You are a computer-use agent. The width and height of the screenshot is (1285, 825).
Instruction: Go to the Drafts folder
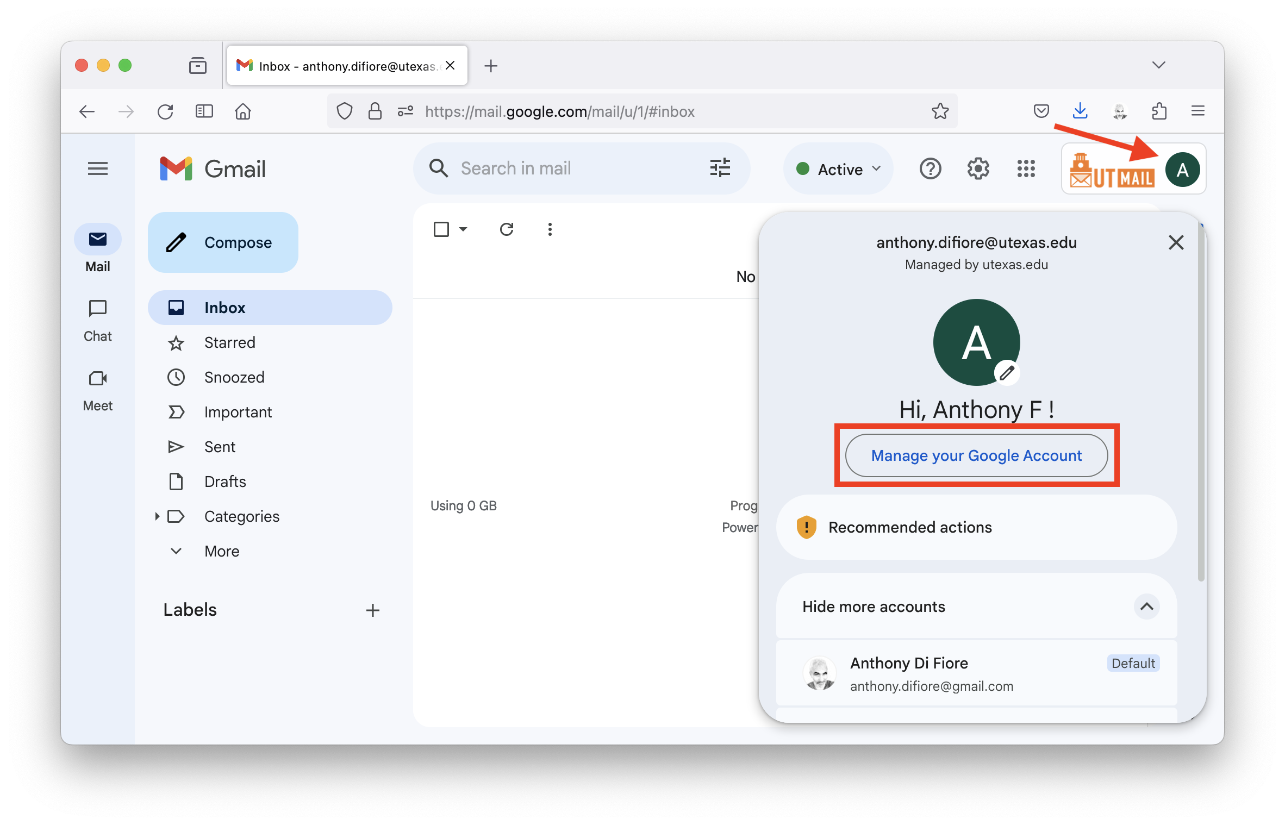click(225, 482)
